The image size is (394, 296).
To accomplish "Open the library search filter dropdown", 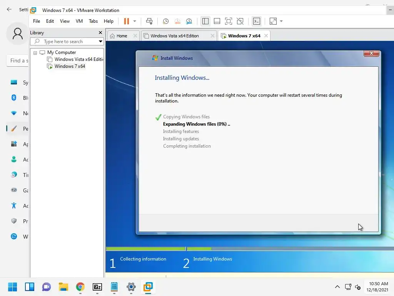I will (x=100, y=42).
